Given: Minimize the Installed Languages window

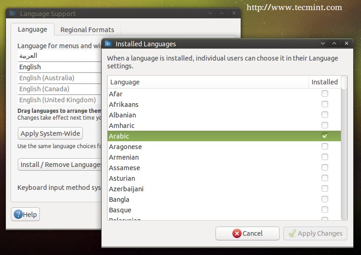Looking at the screenshot, I should pyautogui.click(x=323, y=43).
